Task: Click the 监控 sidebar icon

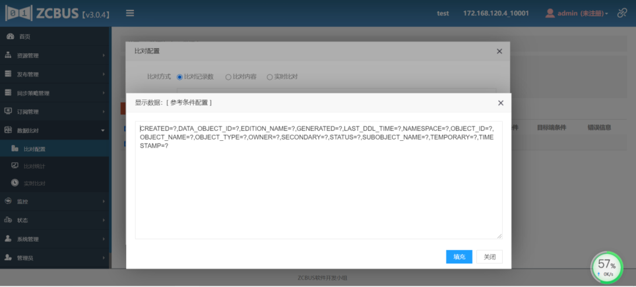Action: pyautogui.click(x=9, y=201)
